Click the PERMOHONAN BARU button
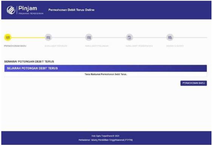213x146 pixels. pyautogui.click(x=194, y=83)
